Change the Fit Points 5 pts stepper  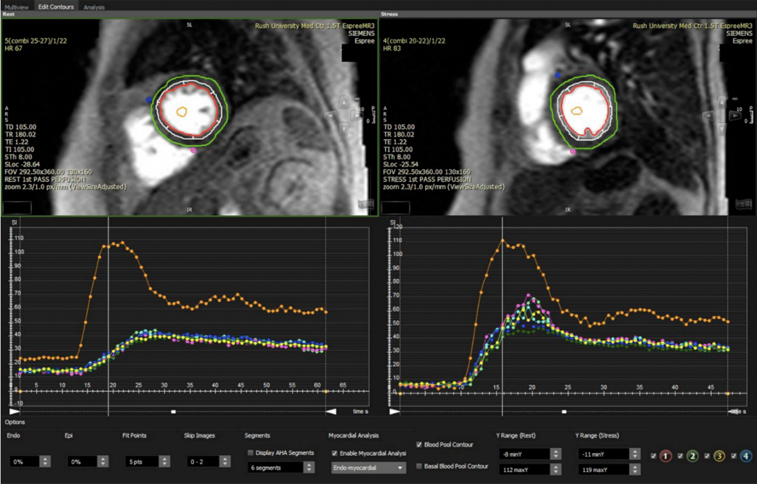(164, 461)
